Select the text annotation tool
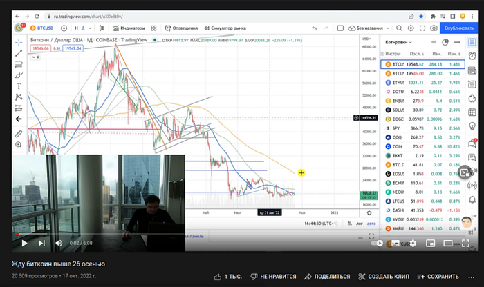Screen dimensions: 484x287 (x=19, y=86)
